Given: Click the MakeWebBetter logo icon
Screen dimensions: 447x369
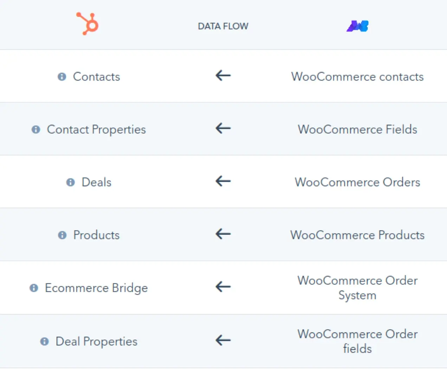Looking at the screenshot, I should click(357, 26).
